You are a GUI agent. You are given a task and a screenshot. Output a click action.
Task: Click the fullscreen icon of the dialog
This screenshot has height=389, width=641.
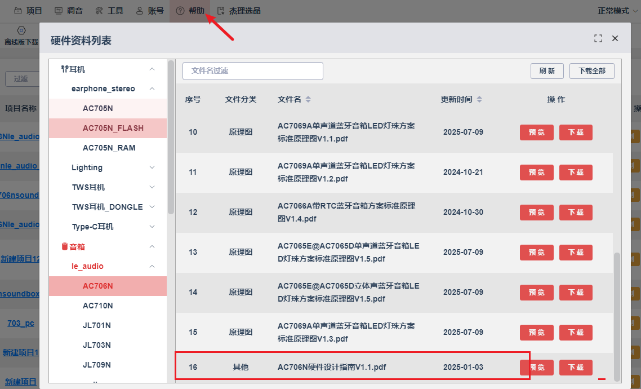point(598,38)
